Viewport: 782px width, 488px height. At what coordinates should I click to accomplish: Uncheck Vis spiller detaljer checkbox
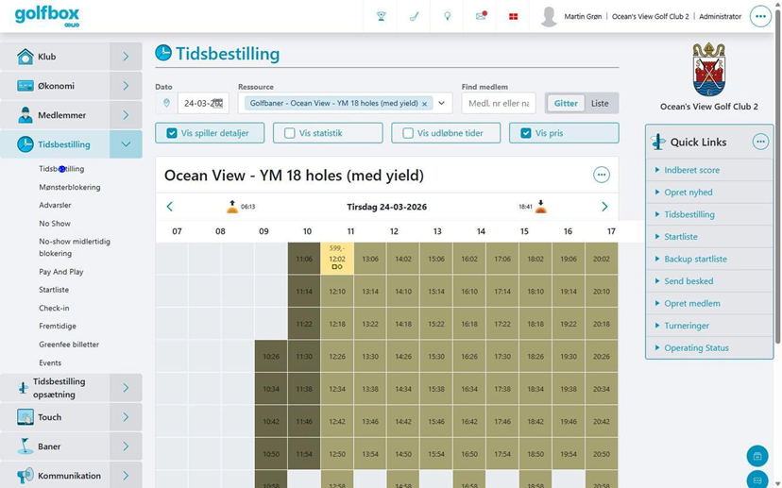pyautogui.click(x=172, y=133)
